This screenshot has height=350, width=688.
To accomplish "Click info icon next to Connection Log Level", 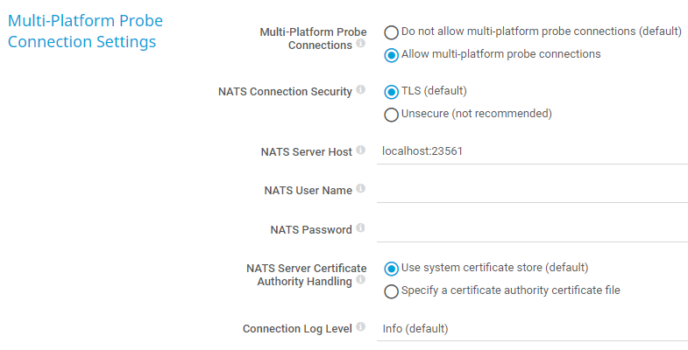I will [x=361, y=327].
